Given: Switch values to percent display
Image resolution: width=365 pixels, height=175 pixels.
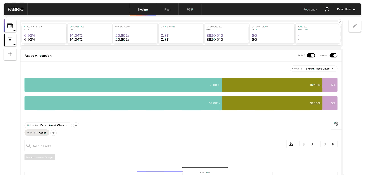Looking at the screenshot, I should pos(312,144).
